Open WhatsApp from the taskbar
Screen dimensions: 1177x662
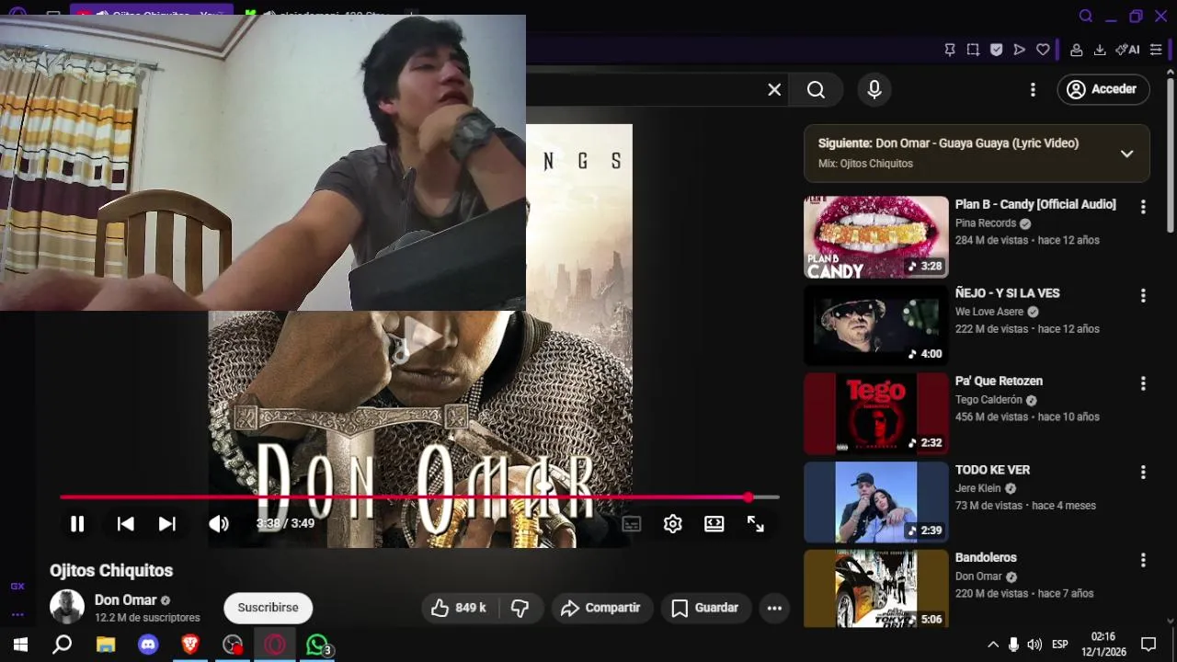coord(317,645)
